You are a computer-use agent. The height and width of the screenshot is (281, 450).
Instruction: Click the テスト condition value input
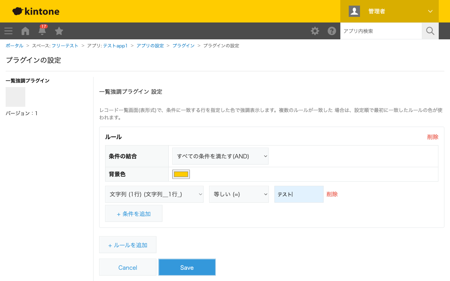(x=299, y=194)
